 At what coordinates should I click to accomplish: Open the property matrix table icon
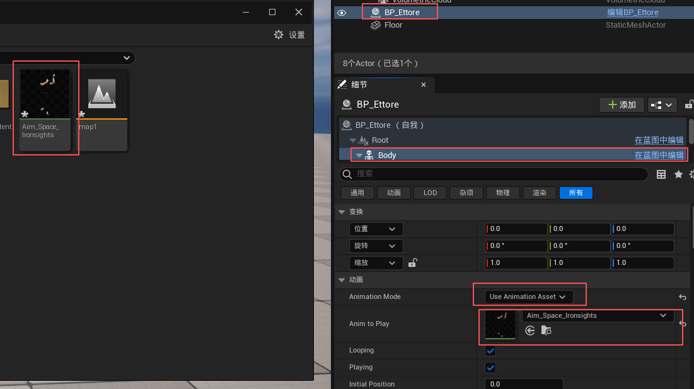pos(661,174)
